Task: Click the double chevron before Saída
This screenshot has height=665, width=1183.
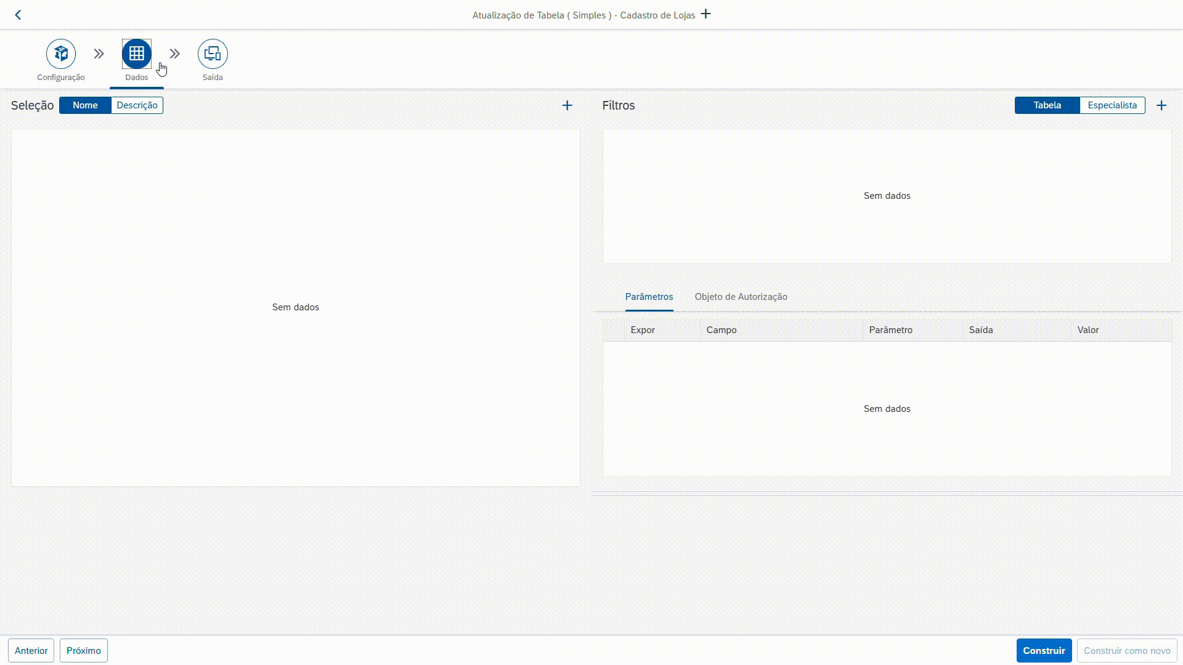Action: (x=175, y=54)
